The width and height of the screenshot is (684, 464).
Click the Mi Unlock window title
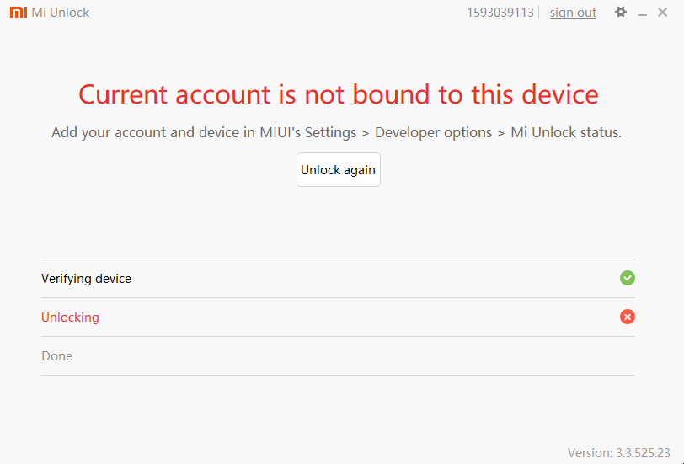tap(61, 13)
